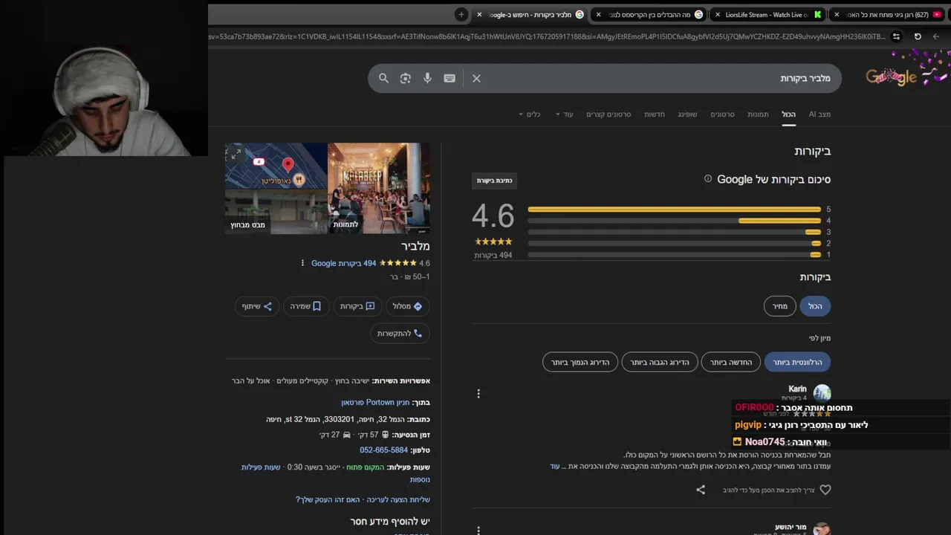951x535 pixels.
Task: Open the 'סרטונים' videos tab
Action: (722, 114)
